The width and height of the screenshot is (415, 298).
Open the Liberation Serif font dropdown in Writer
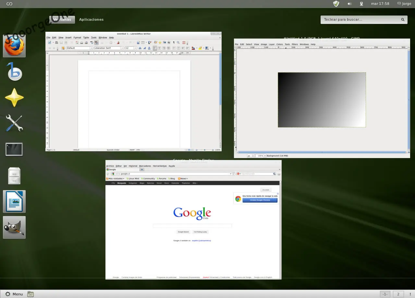pos(122,48)
